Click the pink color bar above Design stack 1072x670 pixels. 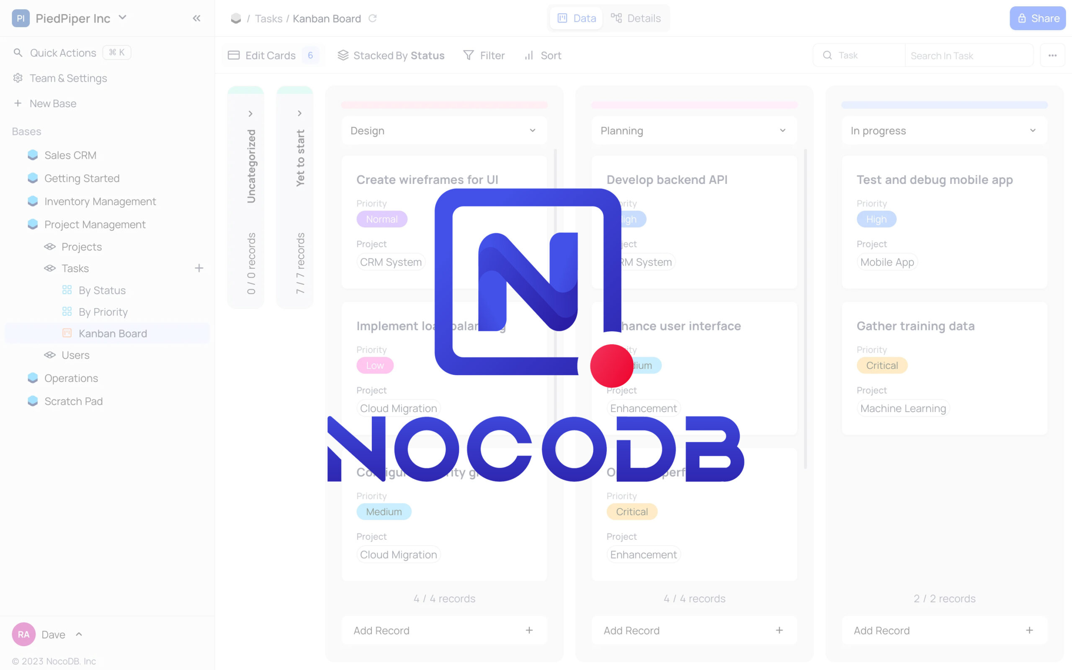[x=444, y=105]
